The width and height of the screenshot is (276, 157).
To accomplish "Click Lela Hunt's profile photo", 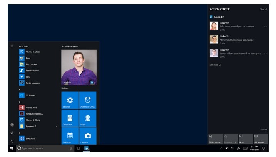I will point(214,26).
